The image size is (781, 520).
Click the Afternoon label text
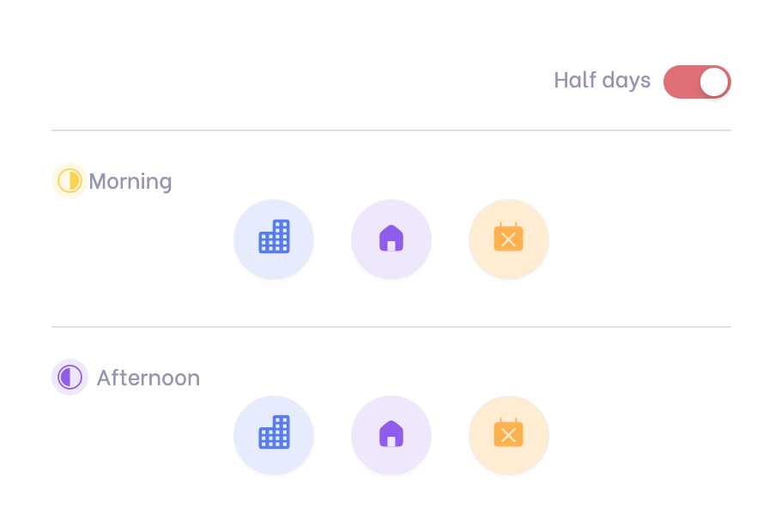tap(148, 378)
